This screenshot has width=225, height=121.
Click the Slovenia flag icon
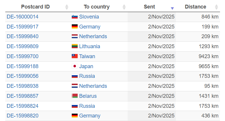click(74, 17)
